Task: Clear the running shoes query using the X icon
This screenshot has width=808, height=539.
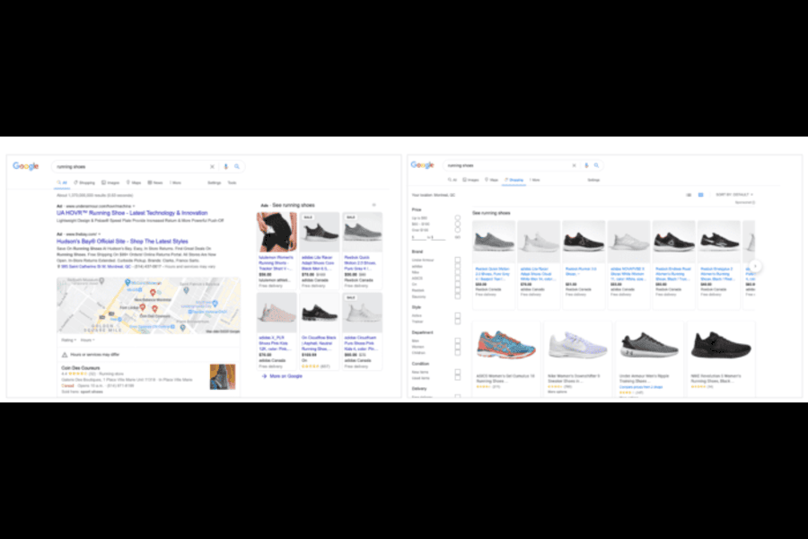Action: coord(212,166)
